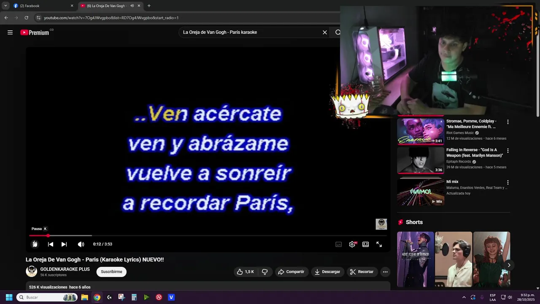This screenshot has width=540, height=304.
Task: Open the blue V taskbar app
Action: point(171,297)
